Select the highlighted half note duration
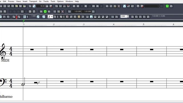Viewport: 183px width, 103px height. coord(91,17)
